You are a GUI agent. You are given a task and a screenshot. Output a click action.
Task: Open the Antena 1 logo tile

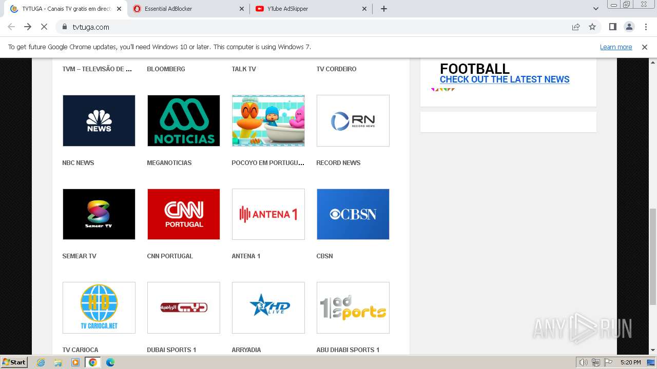coord(268,214)
